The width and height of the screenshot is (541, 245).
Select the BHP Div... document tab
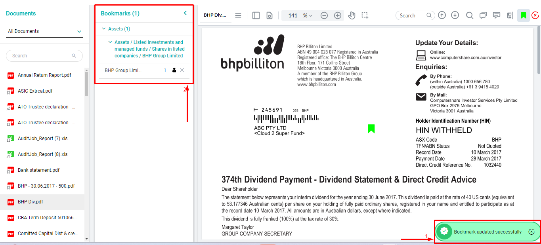pyautogui.click(x=215, y=15)
